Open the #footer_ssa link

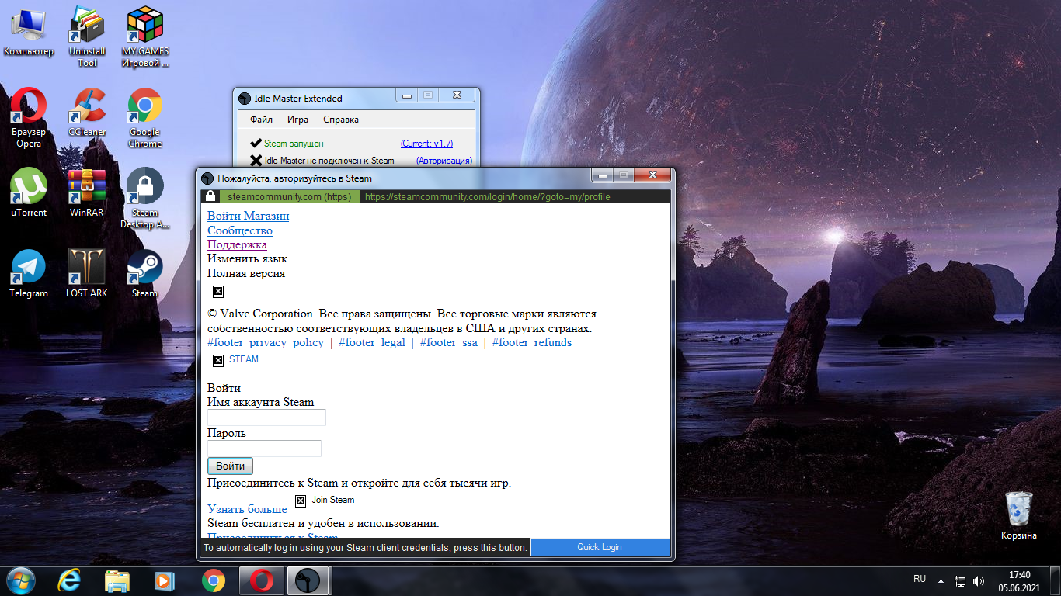tap(449, 342)
